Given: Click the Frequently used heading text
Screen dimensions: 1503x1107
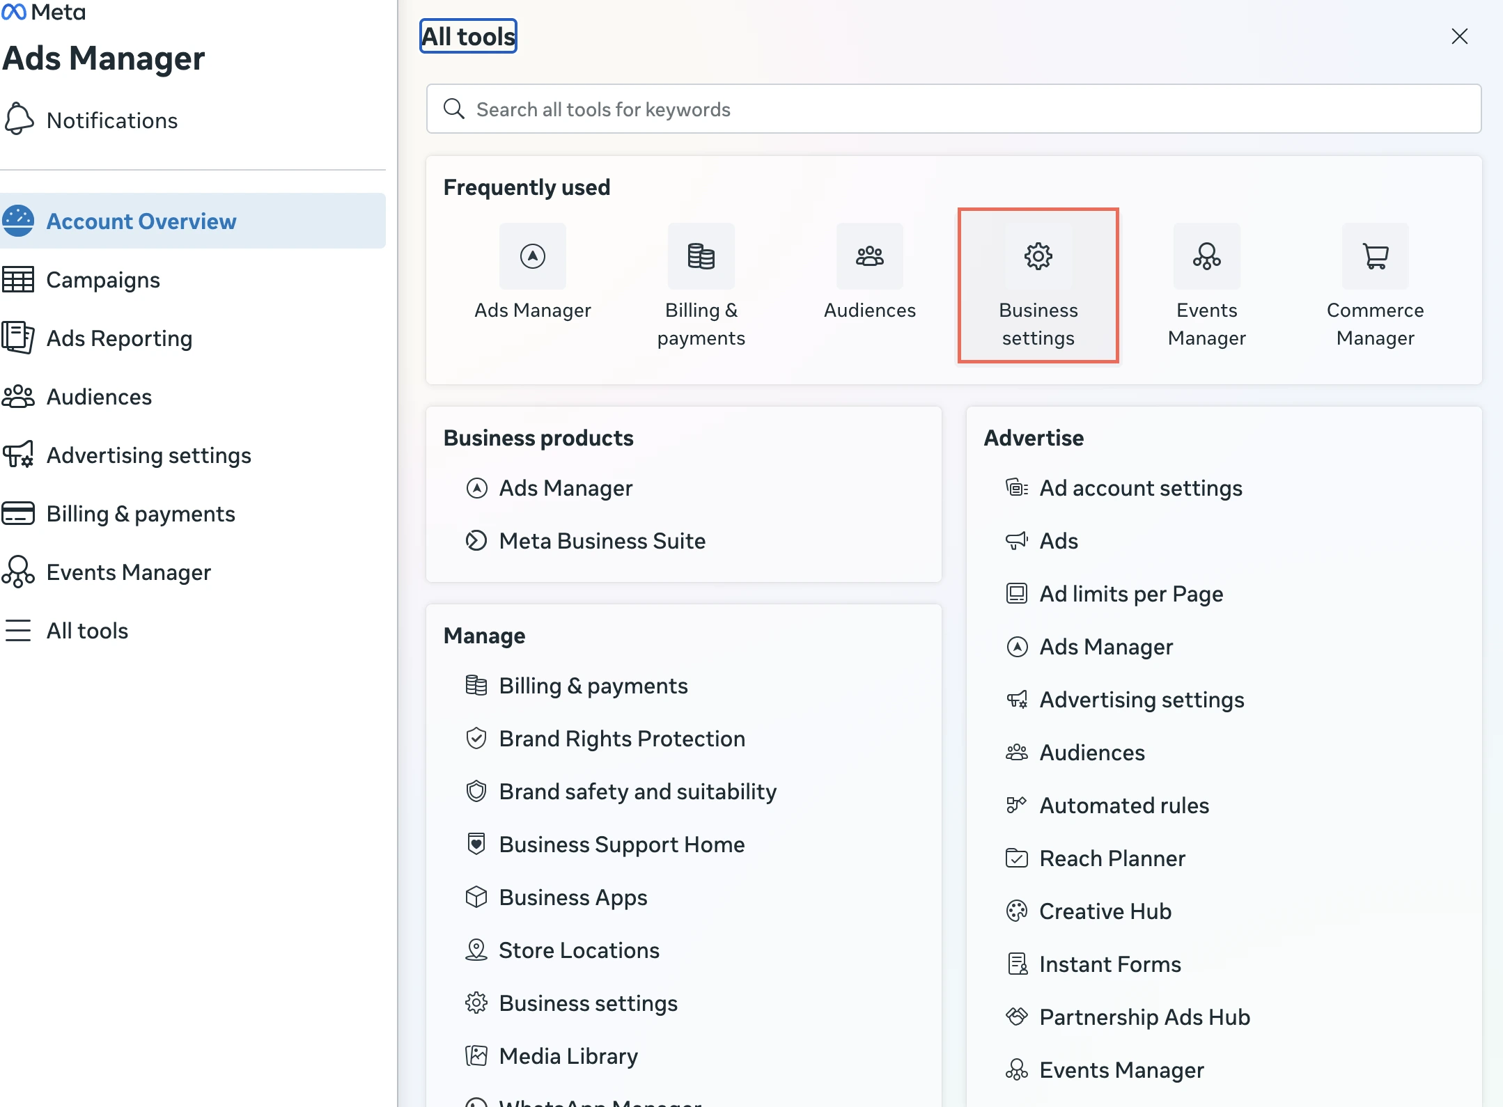Looking at the screenshot, I should coord(527,187).
